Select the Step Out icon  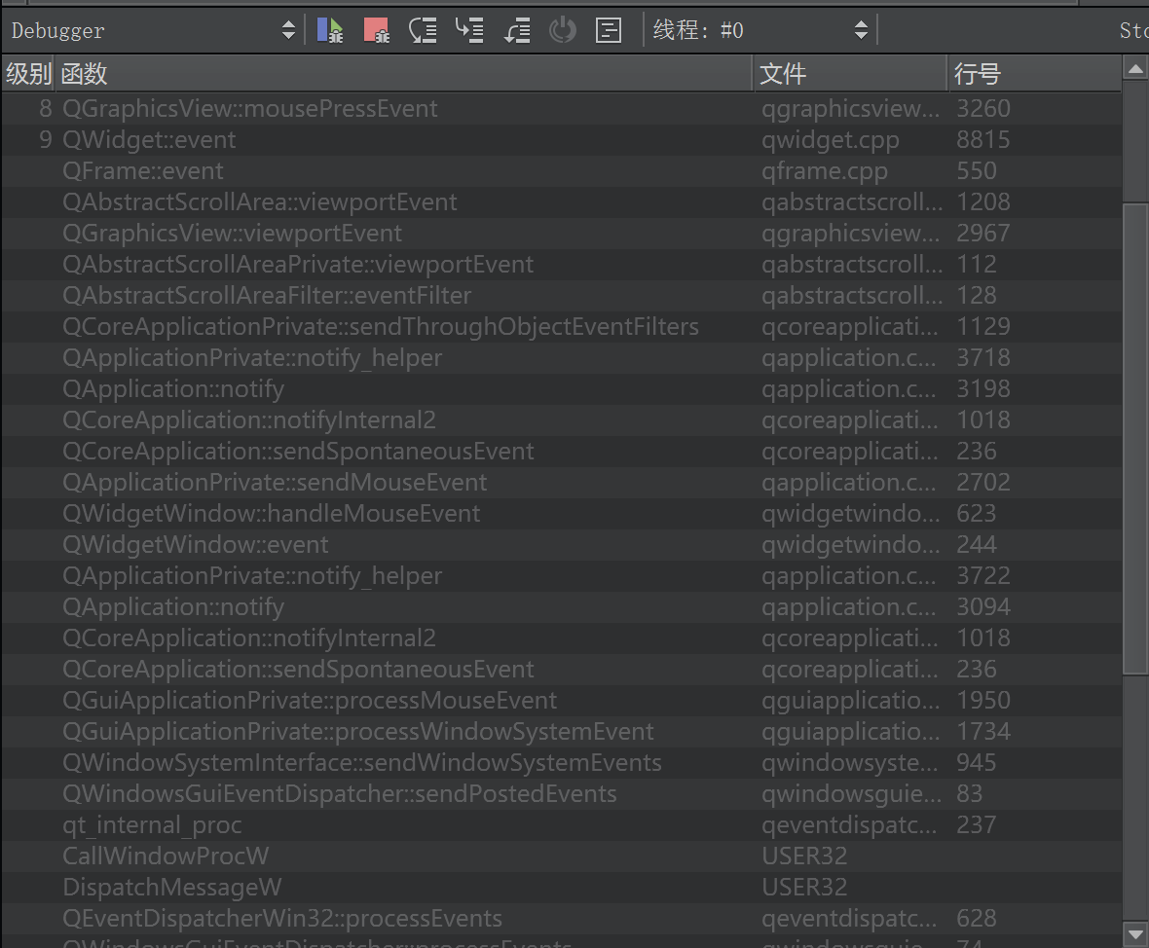(x=517, y=29)
